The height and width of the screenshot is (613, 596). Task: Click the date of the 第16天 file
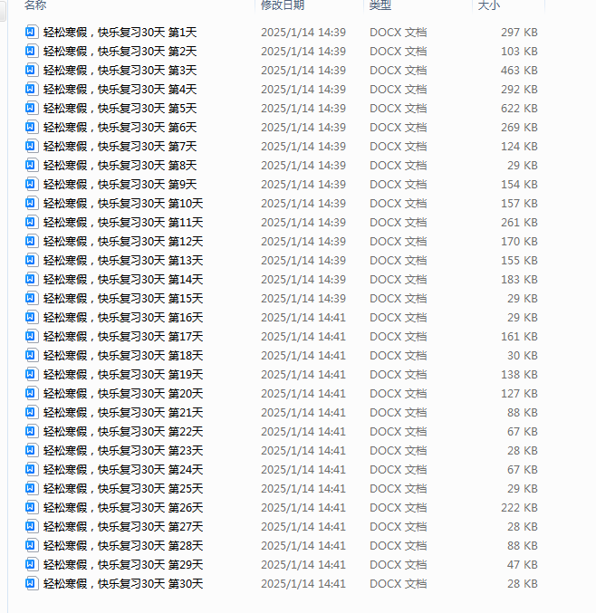pos(303,318)
